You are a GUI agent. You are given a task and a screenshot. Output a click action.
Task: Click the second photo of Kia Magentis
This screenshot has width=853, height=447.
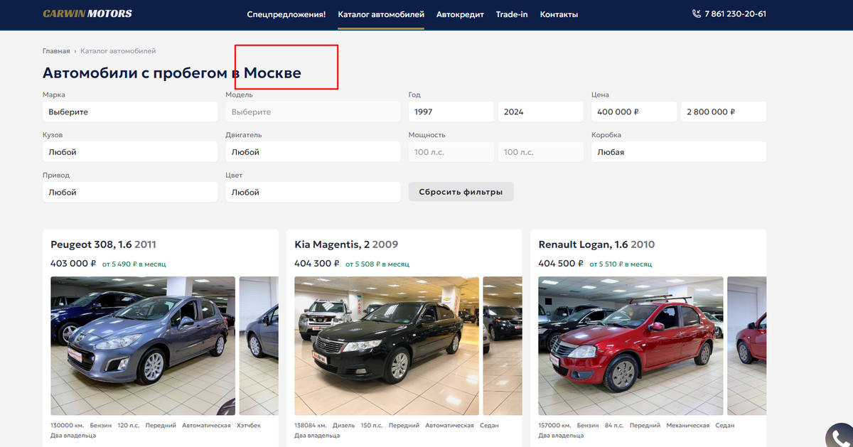pos(503,346)
